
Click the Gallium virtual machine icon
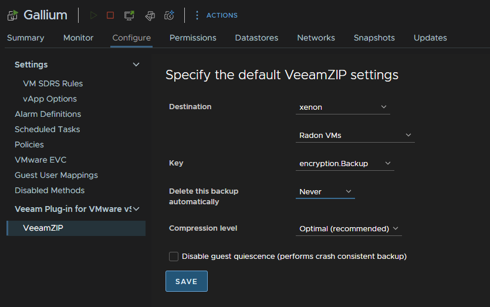(x=13, y=15)
